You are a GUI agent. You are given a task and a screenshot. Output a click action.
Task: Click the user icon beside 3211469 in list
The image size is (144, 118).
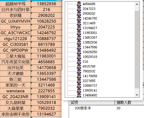(79, 23)
